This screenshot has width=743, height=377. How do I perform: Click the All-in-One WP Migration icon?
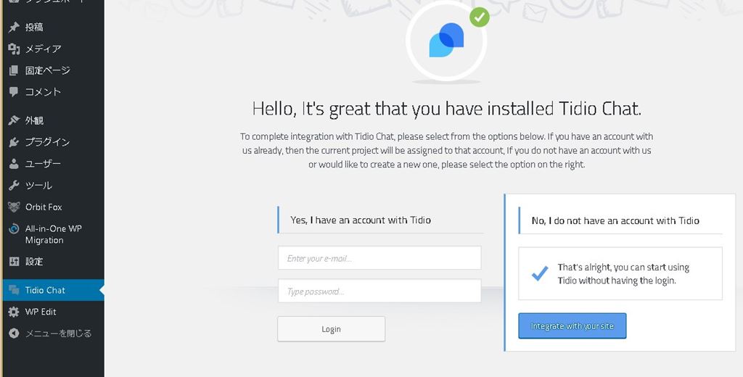click(x=13, y=229)
